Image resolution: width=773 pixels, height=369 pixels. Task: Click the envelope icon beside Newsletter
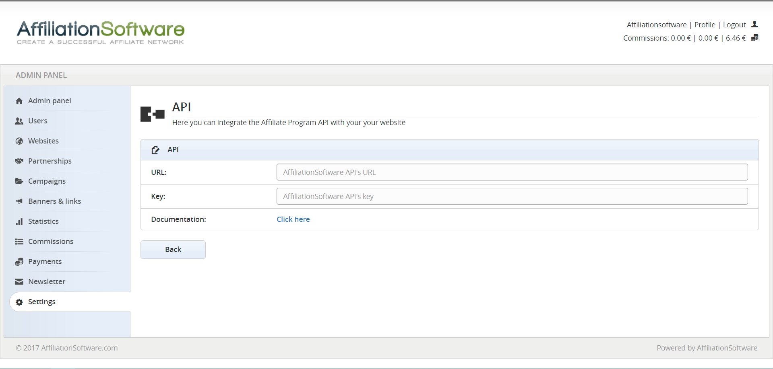[x=19, y=282]
